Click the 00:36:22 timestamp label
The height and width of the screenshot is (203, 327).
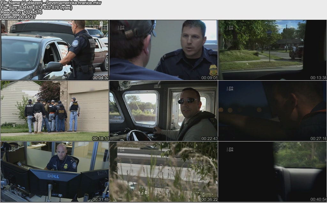point(209,199)
